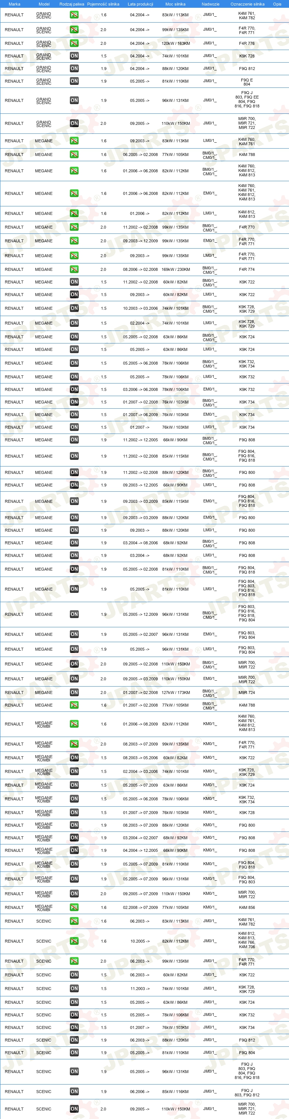Click the PB fuel icon in the F4R 776 row
Image resolution: width=289 pixels, height=1119 pixels.
(74, 43)
